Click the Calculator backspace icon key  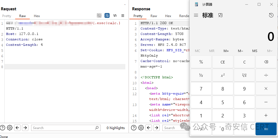(x=266, y=62)
